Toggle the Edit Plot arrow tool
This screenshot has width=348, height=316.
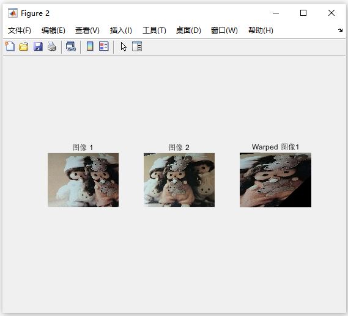pos(124,47)
